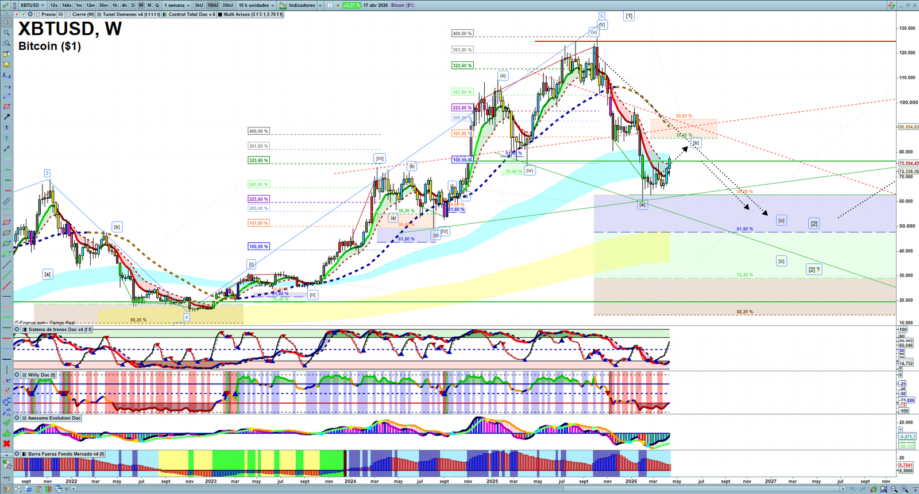Viewport: 919px width, 494px height.
Task: Toggle the W weekly timeframe button
Action: click(x=141, y=5)
